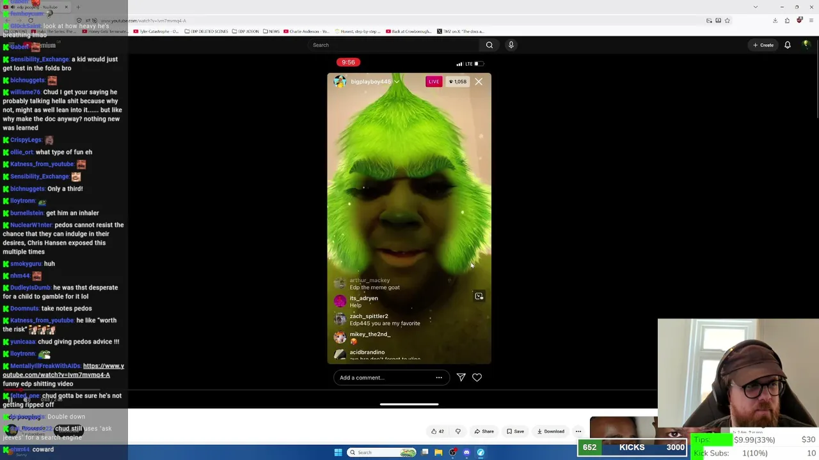
Task: Expand the bigplayboy445 chevron dropdown
Action: click(x=397, y=82)
